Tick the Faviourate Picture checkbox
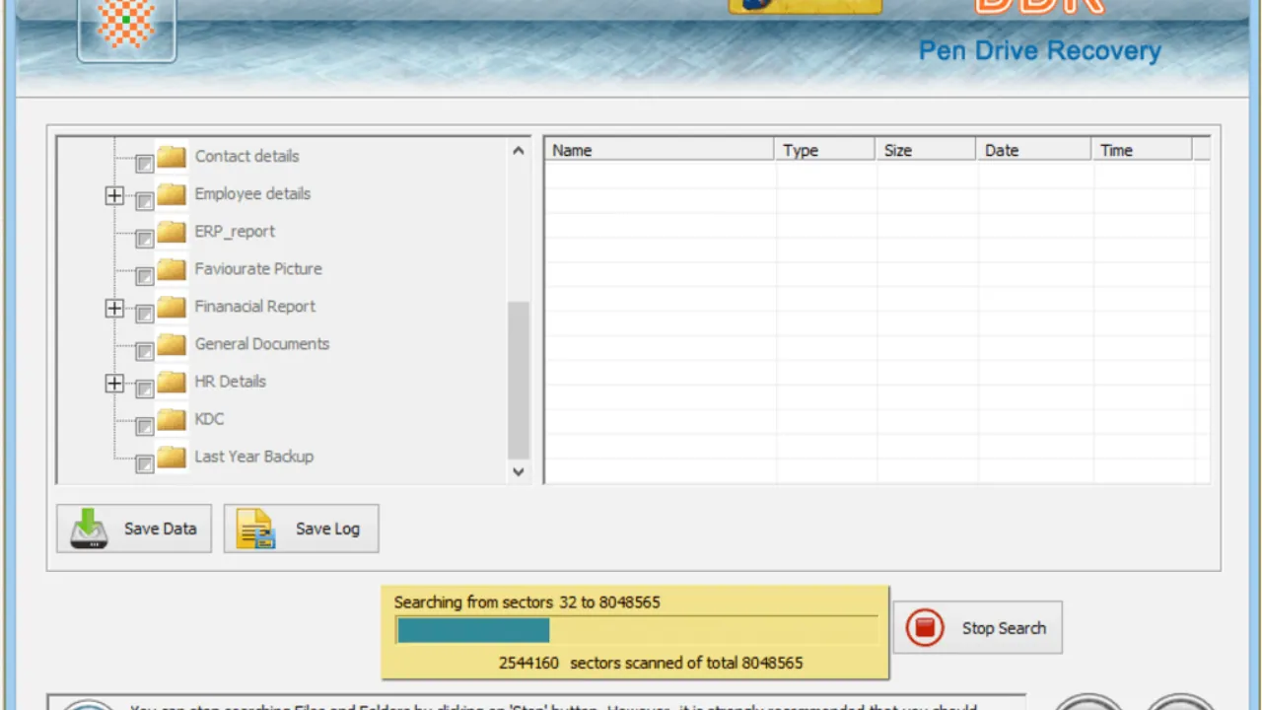 145,276
